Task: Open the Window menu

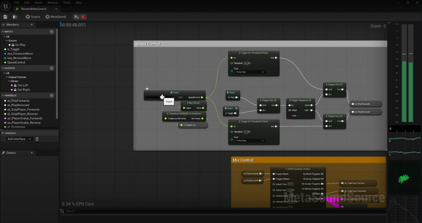Action: [52, 3]
